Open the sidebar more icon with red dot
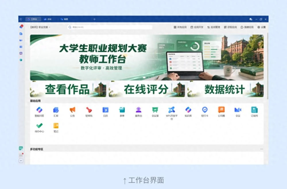 (x=21, y=155)
